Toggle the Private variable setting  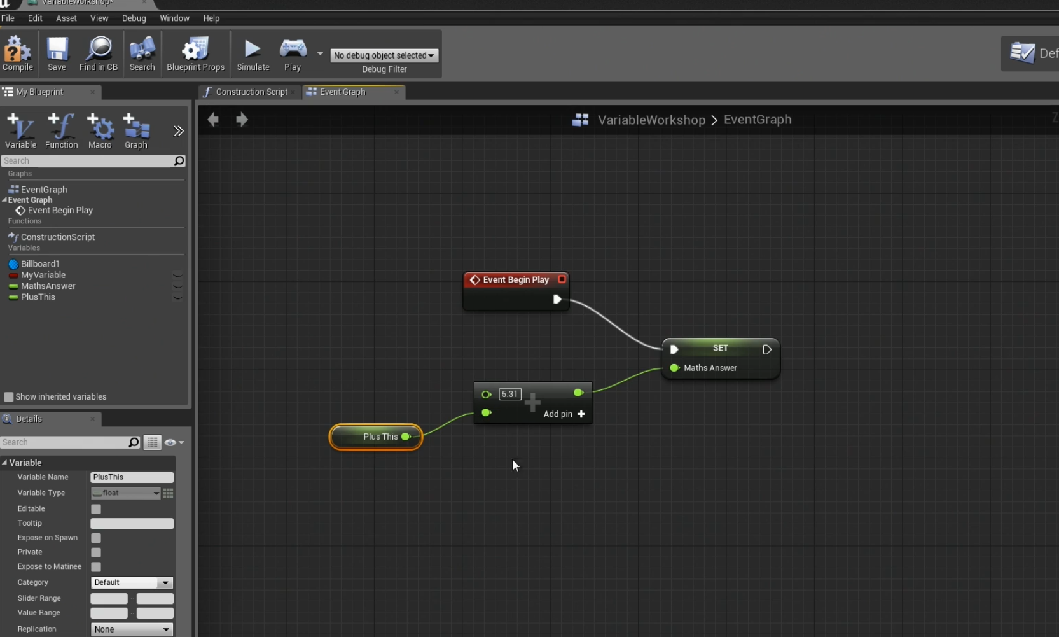click(95, 552)
